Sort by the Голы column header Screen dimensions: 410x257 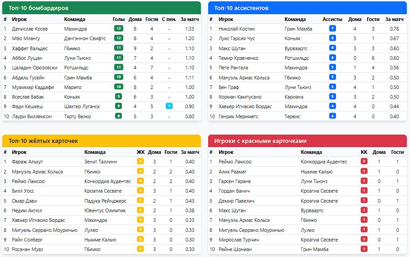click(x=119, y=19)
